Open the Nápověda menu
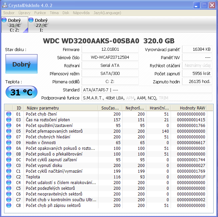The width and height of the screenshot is (218, 217). [81, 13]
